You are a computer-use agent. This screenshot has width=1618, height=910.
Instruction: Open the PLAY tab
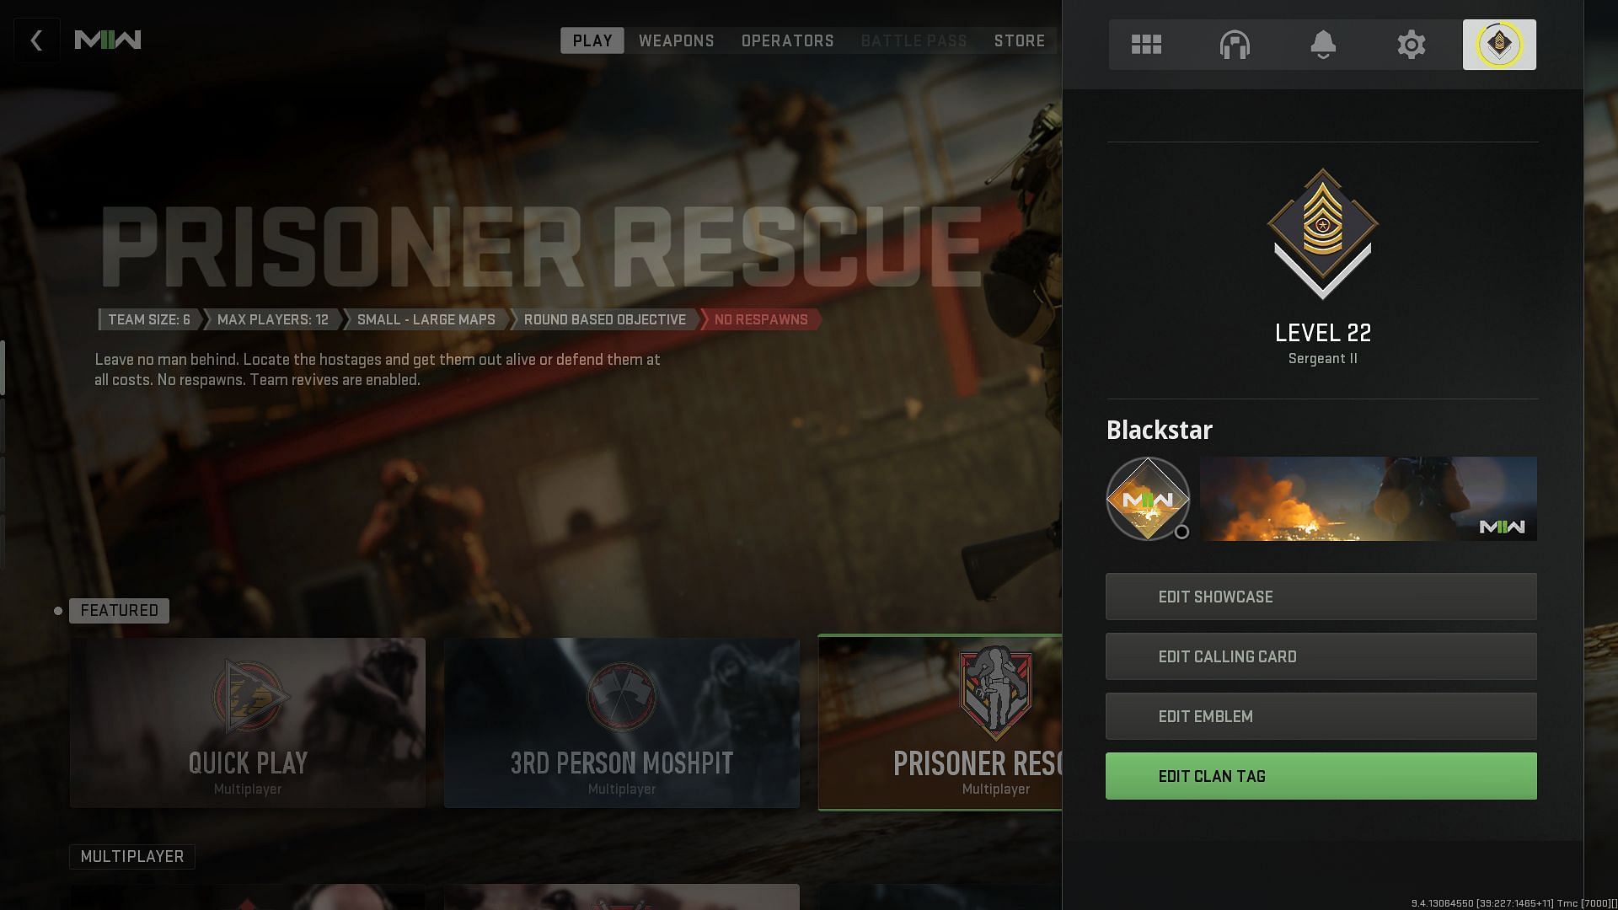593,40
